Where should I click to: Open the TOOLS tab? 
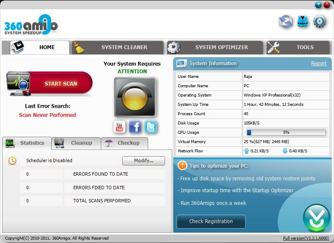click(x=298, y=47)
